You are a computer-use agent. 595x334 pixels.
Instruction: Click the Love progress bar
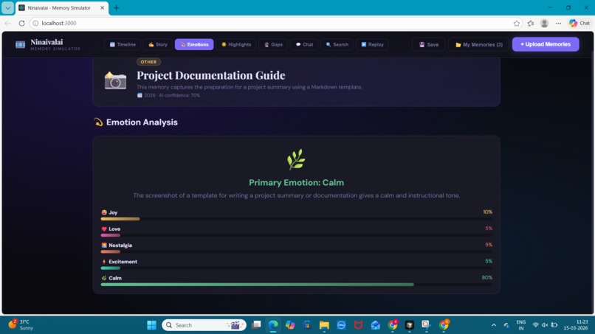click(x=296, y=235)
